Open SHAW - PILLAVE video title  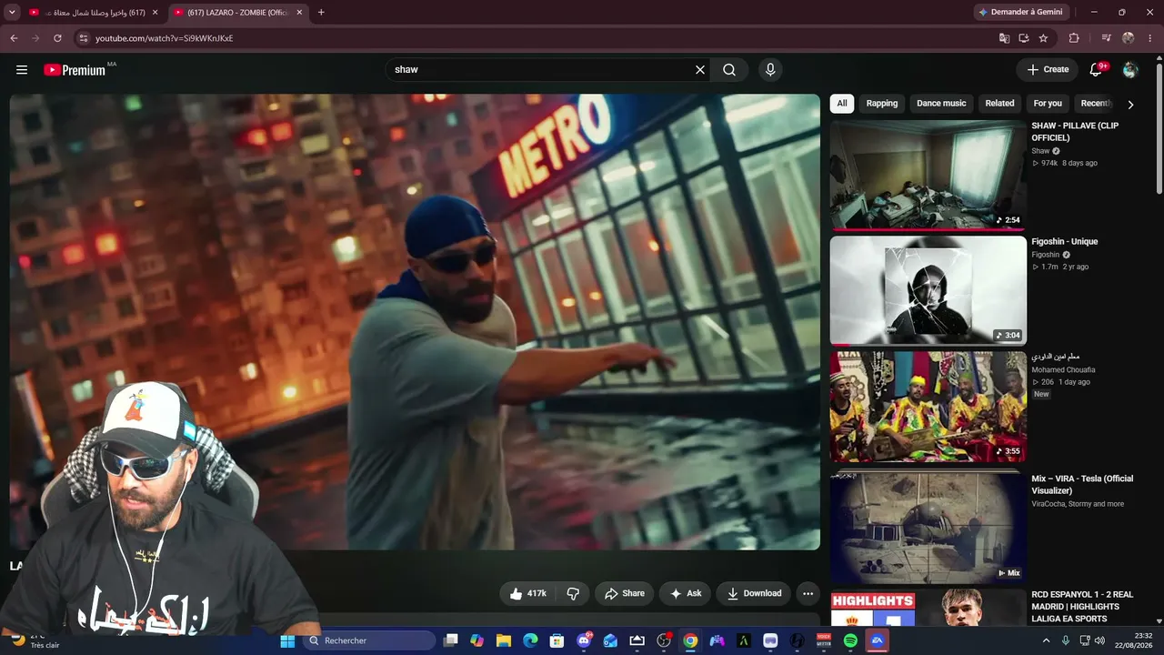[x=1075, y=132]
